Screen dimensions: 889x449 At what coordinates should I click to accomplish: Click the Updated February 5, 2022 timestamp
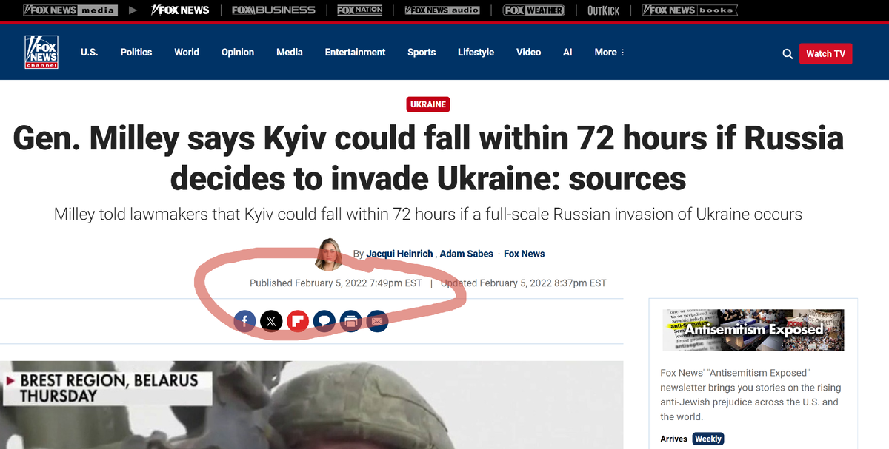[x=523, y=283]
